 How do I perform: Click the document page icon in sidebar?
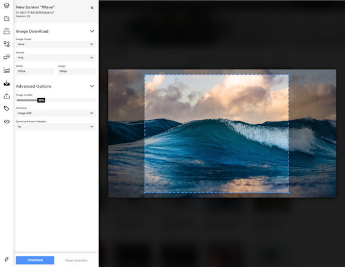[x=7, y=18]
